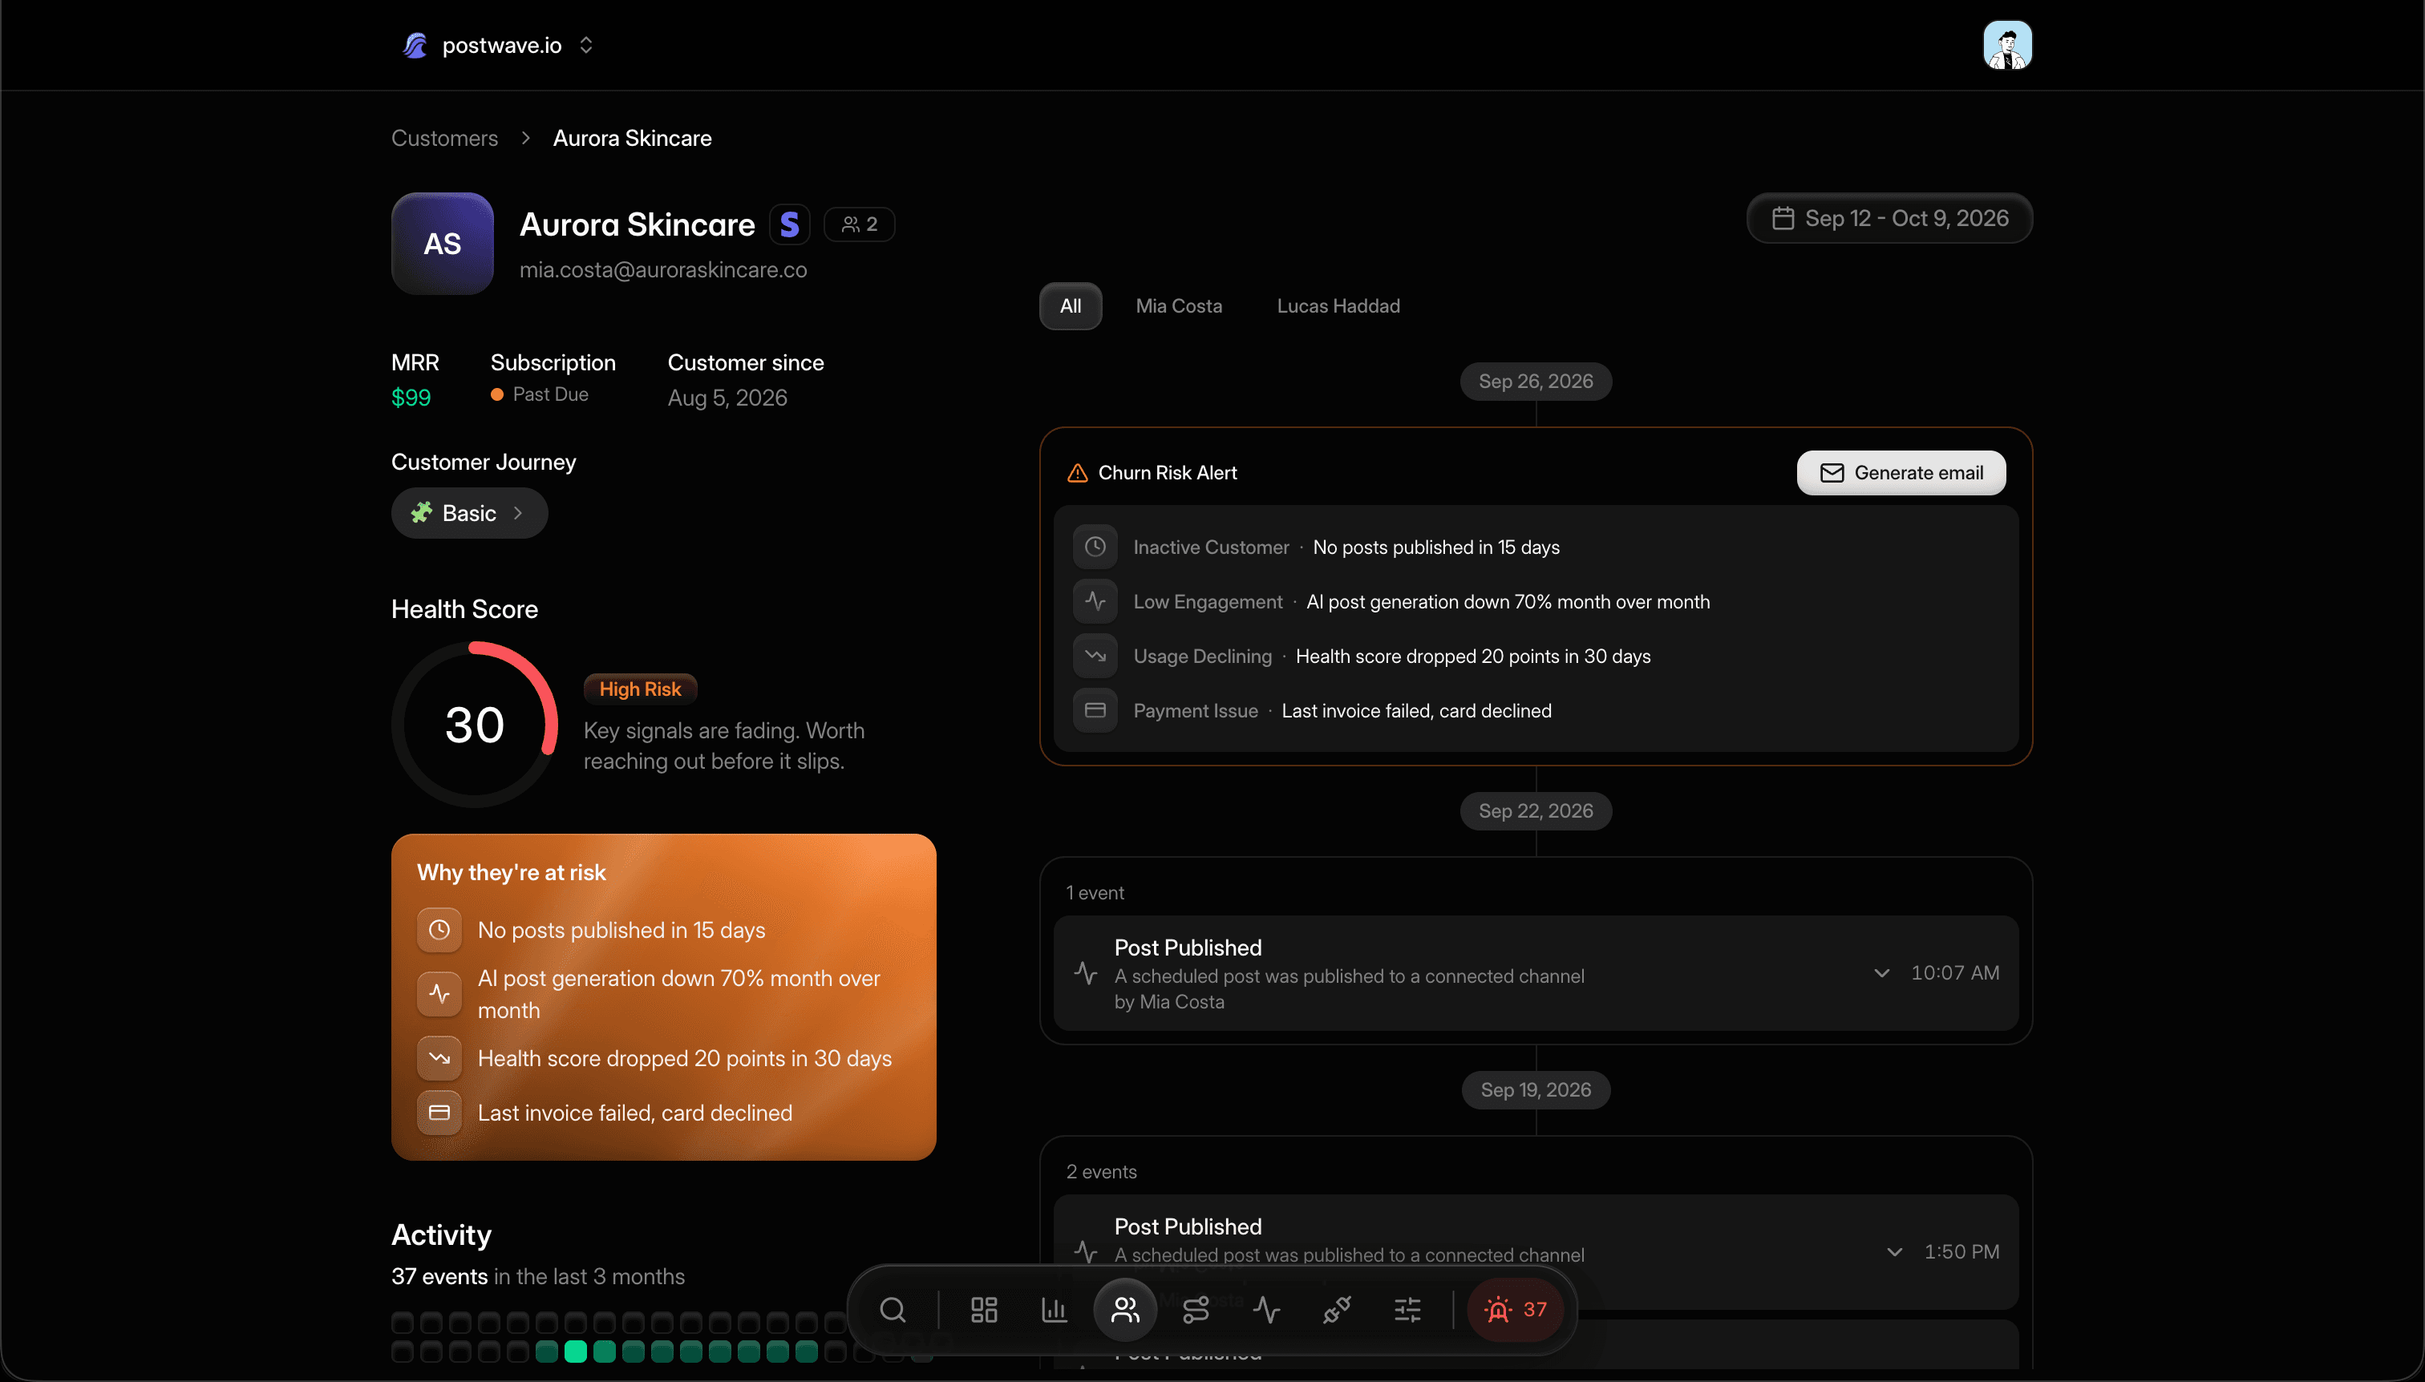Open the 2 members badge

pyautogui.click(x=860, y=225)
